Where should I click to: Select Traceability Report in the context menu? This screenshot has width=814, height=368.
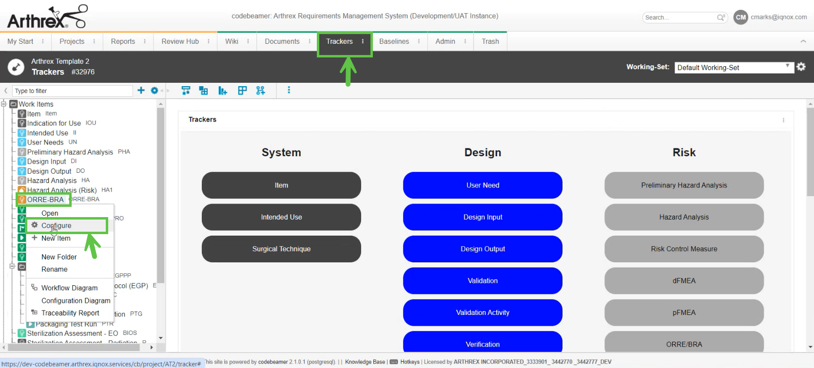click(x=70, y=313)
